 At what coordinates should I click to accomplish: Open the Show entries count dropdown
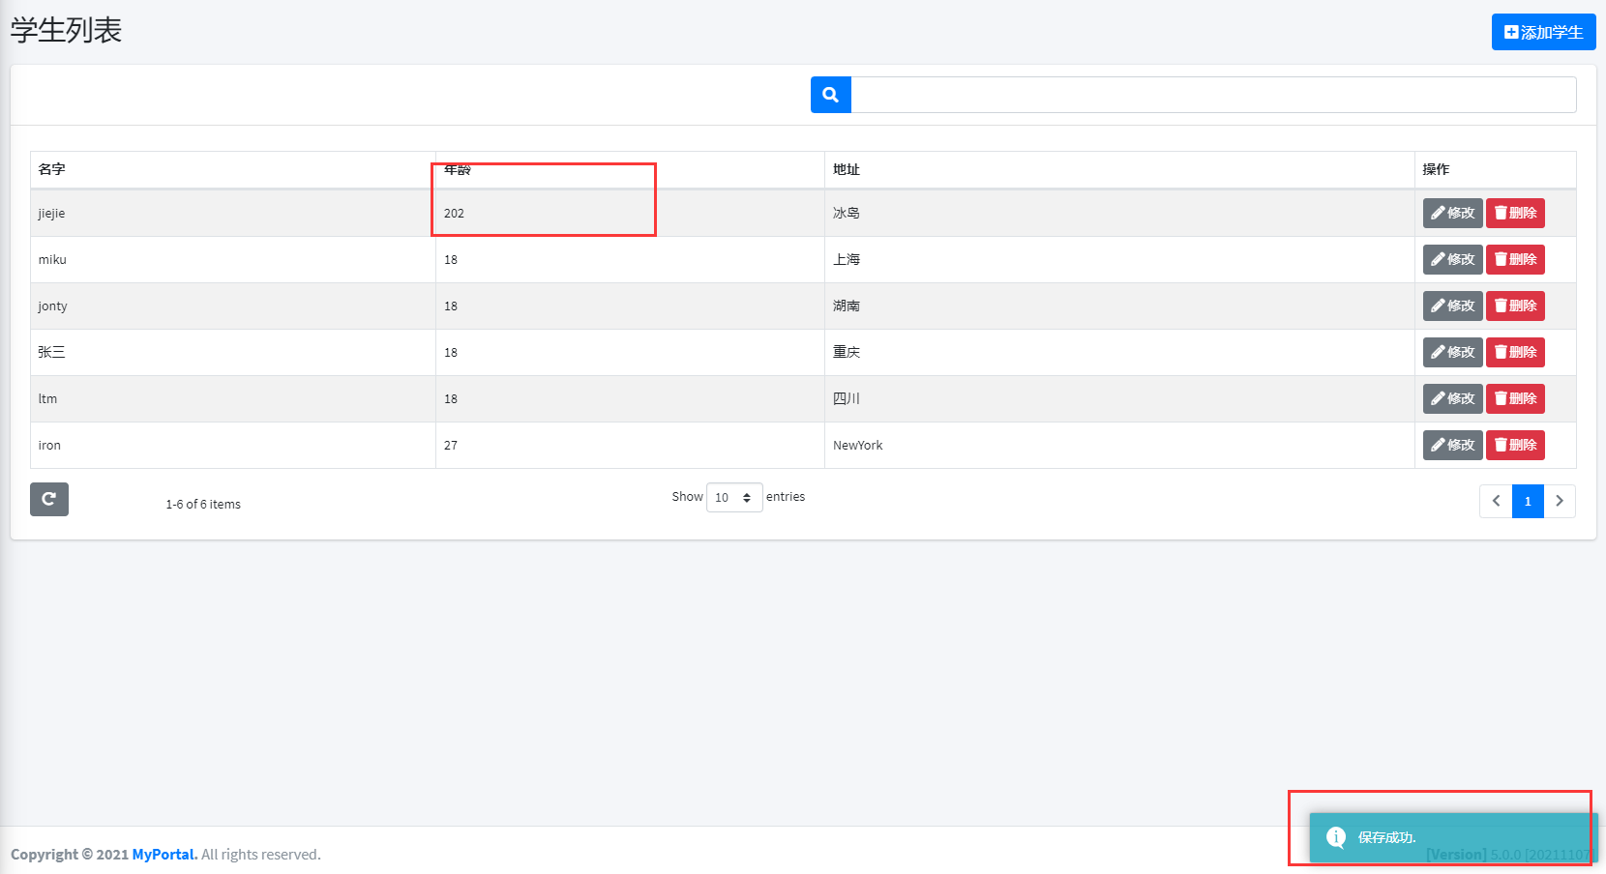coord(734,497)
